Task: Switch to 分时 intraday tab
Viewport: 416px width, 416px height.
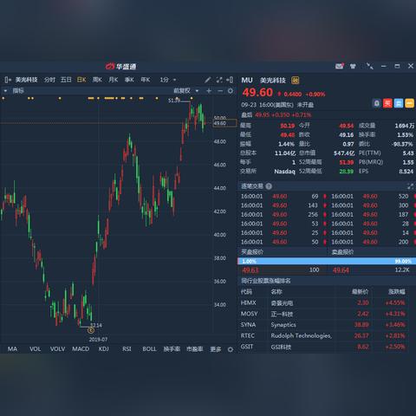Action: click(x=49, y=80)
